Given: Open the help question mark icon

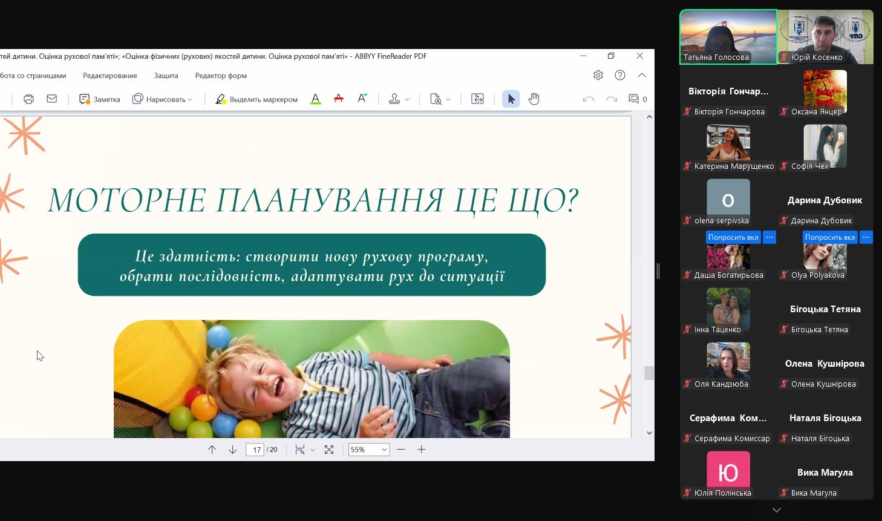Looking at the screenshot, I should [620, 75].
